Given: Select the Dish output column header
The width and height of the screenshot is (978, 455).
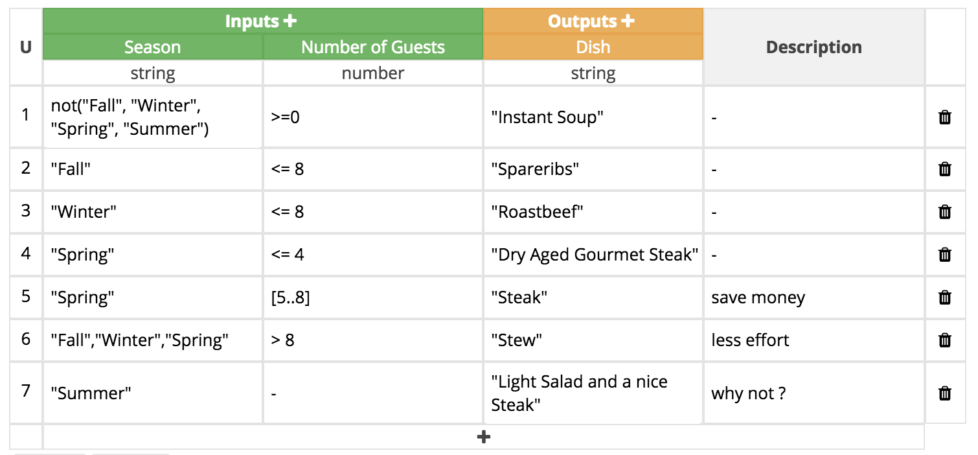Looking at the screenshot, I should click(x=593, y=47).
